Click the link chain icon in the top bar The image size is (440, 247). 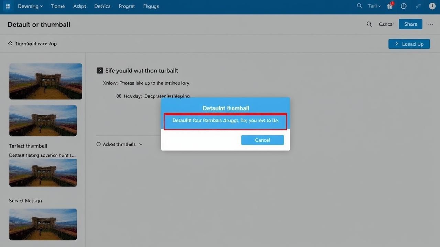[x=418, y=6]
